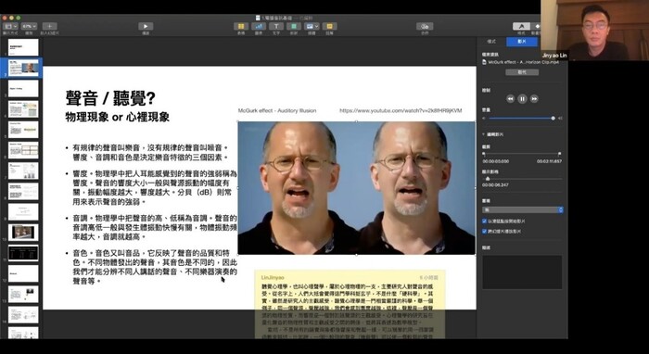Insert a shape using the Shape icon

click(x=294, y=27)
